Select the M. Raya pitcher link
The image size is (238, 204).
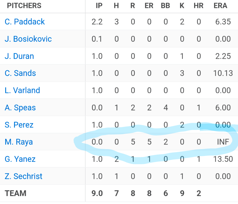pyautogui.click(x=19, y=142)
